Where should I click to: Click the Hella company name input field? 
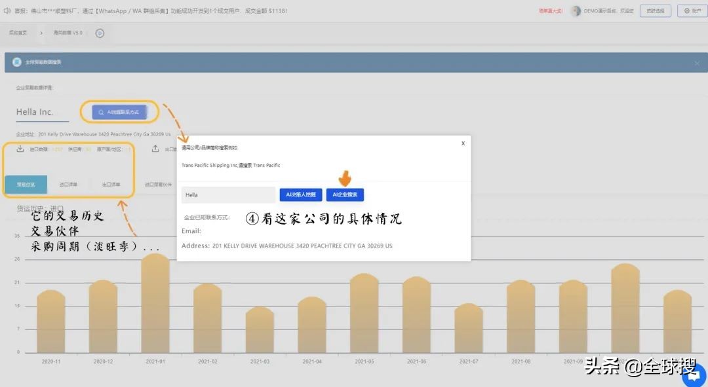(x=228, y=195)
